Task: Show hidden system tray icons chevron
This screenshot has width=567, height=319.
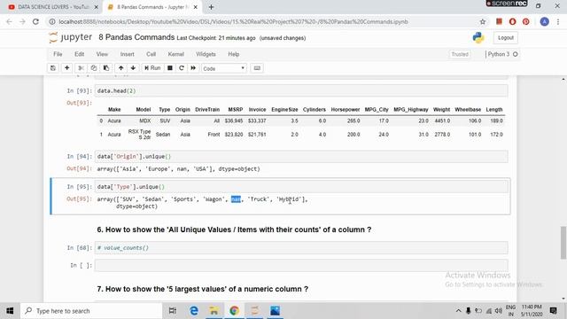Action: pyautogui.click(x=458, y=311)
